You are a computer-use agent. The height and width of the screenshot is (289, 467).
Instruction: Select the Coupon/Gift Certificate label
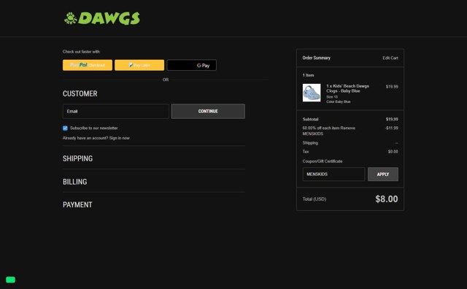tap(323, 161)
